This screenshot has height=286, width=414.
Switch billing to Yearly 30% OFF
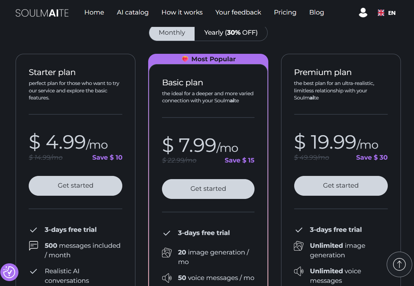click(x=231, y=33)
